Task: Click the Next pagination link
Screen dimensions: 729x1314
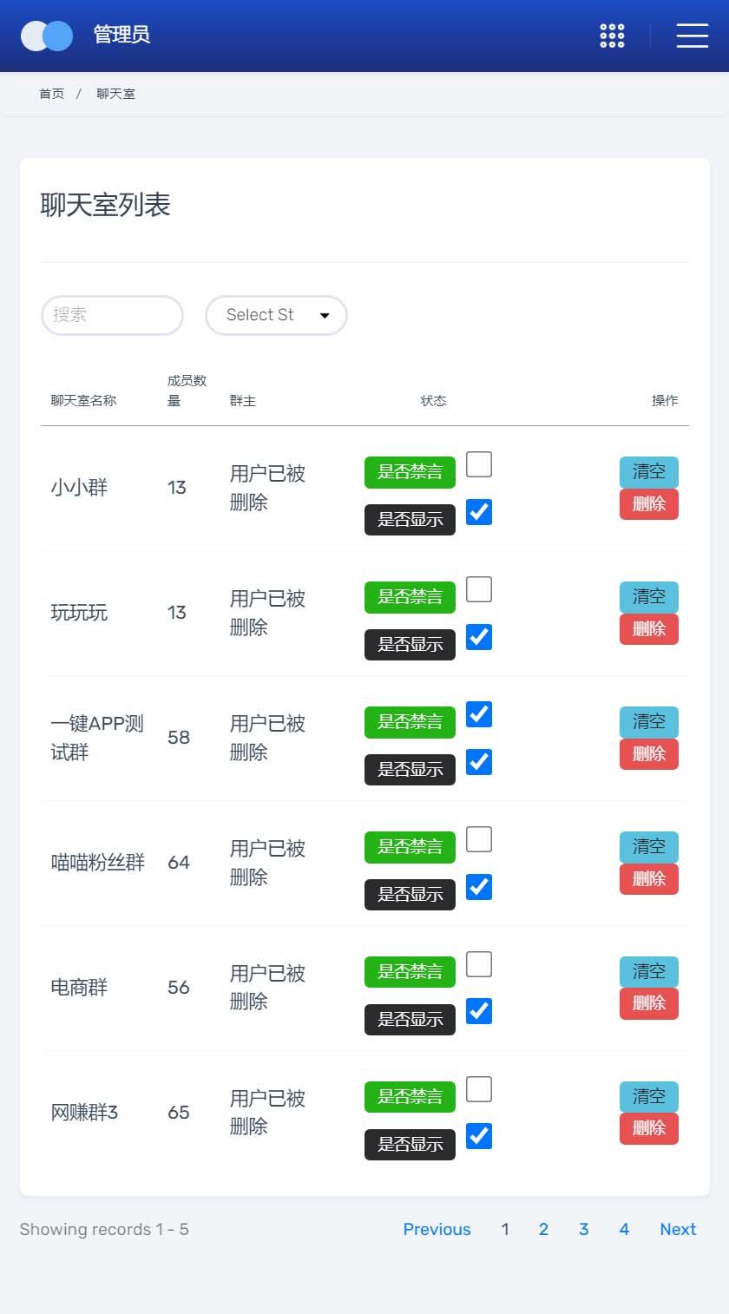Action: point(678,1229)
